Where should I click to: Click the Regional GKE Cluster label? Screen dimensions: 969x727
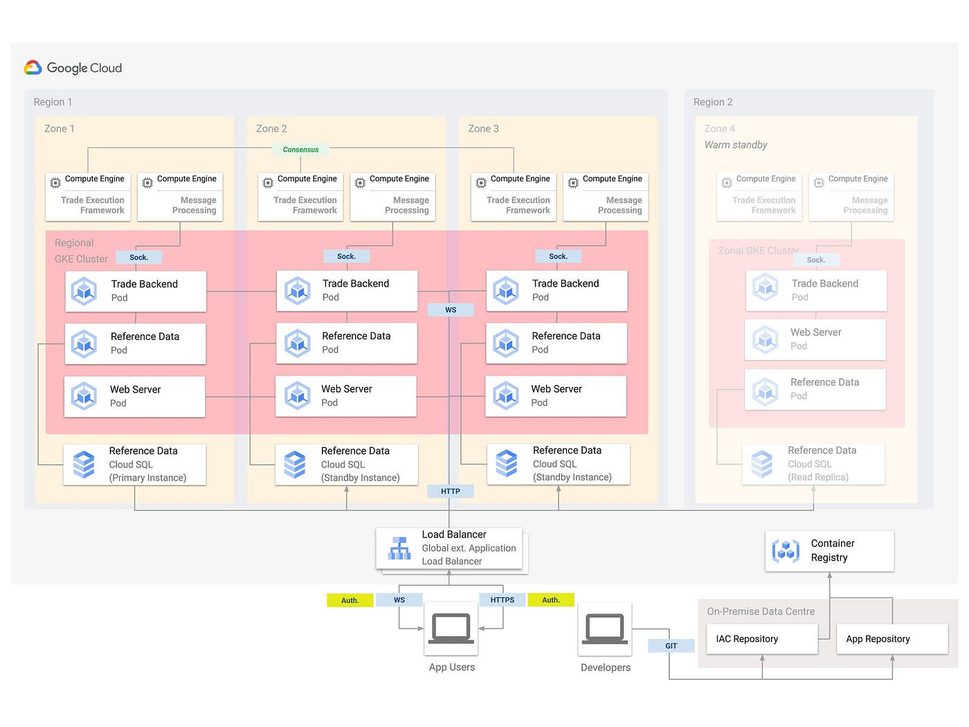[82, 251]
